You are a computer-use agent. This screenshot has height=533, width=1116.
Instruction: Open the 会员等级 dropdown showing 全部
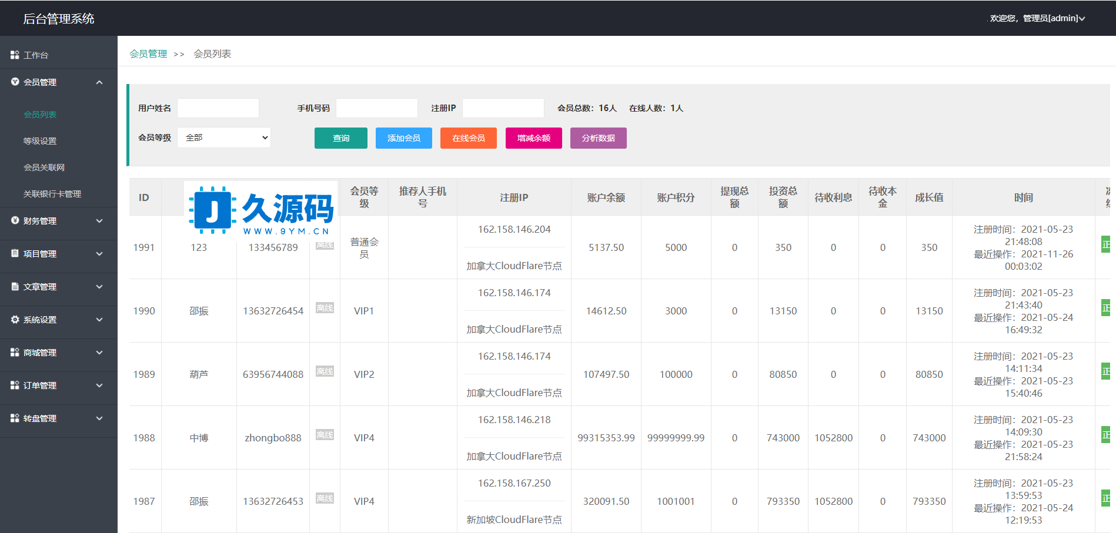pyautogui.click(x=224, y=138)
